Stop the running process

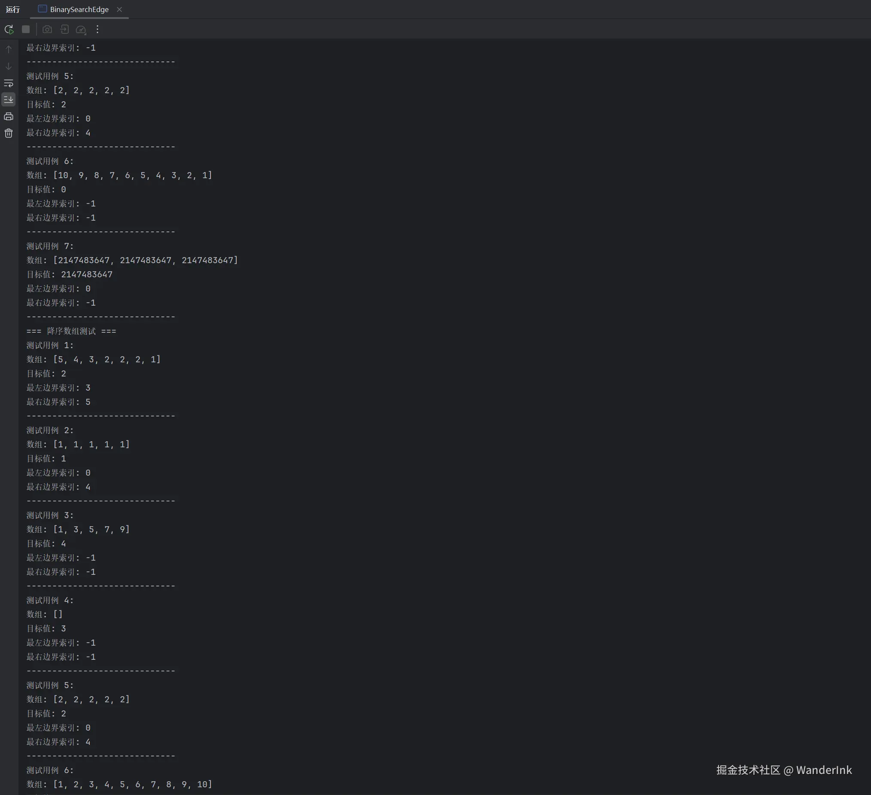(26, 29)
